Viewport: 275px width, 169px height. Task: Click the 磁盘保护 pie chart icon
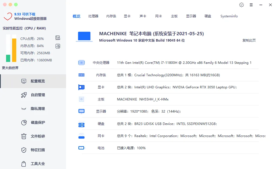(x=24, y=122)
